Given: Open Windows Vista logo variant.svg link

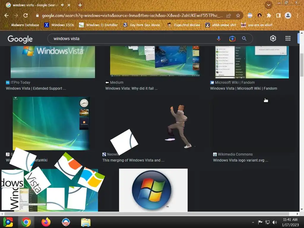Looking at the screenshot, I should [240, 160].
